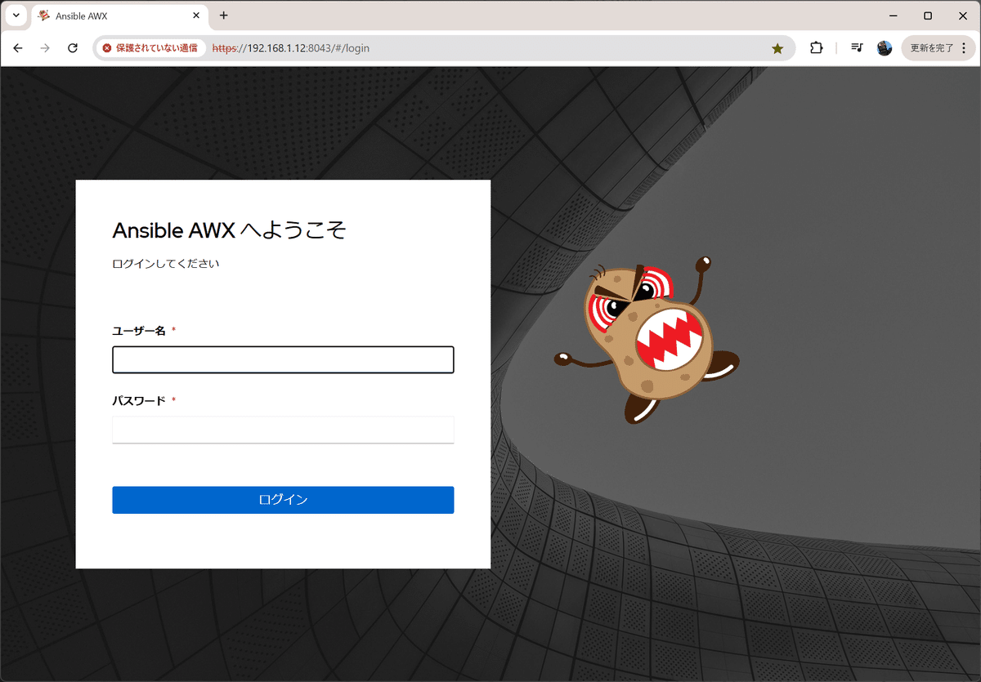Open the '更新を完了' update menu

[x=932, y=48]
